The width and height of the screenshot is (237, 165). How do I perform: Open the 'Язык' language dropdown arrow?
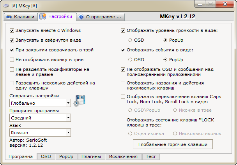pyautogui.click(x=68, y=133)
